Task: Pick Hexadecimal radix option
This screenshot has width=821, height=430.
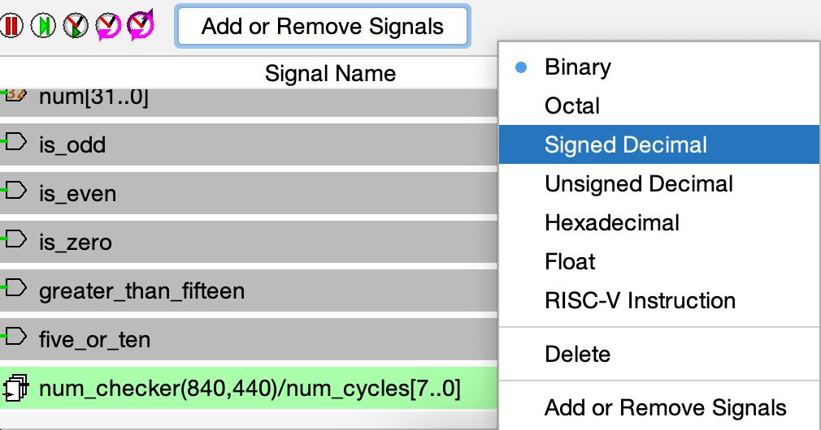Action: pos(612,223)
